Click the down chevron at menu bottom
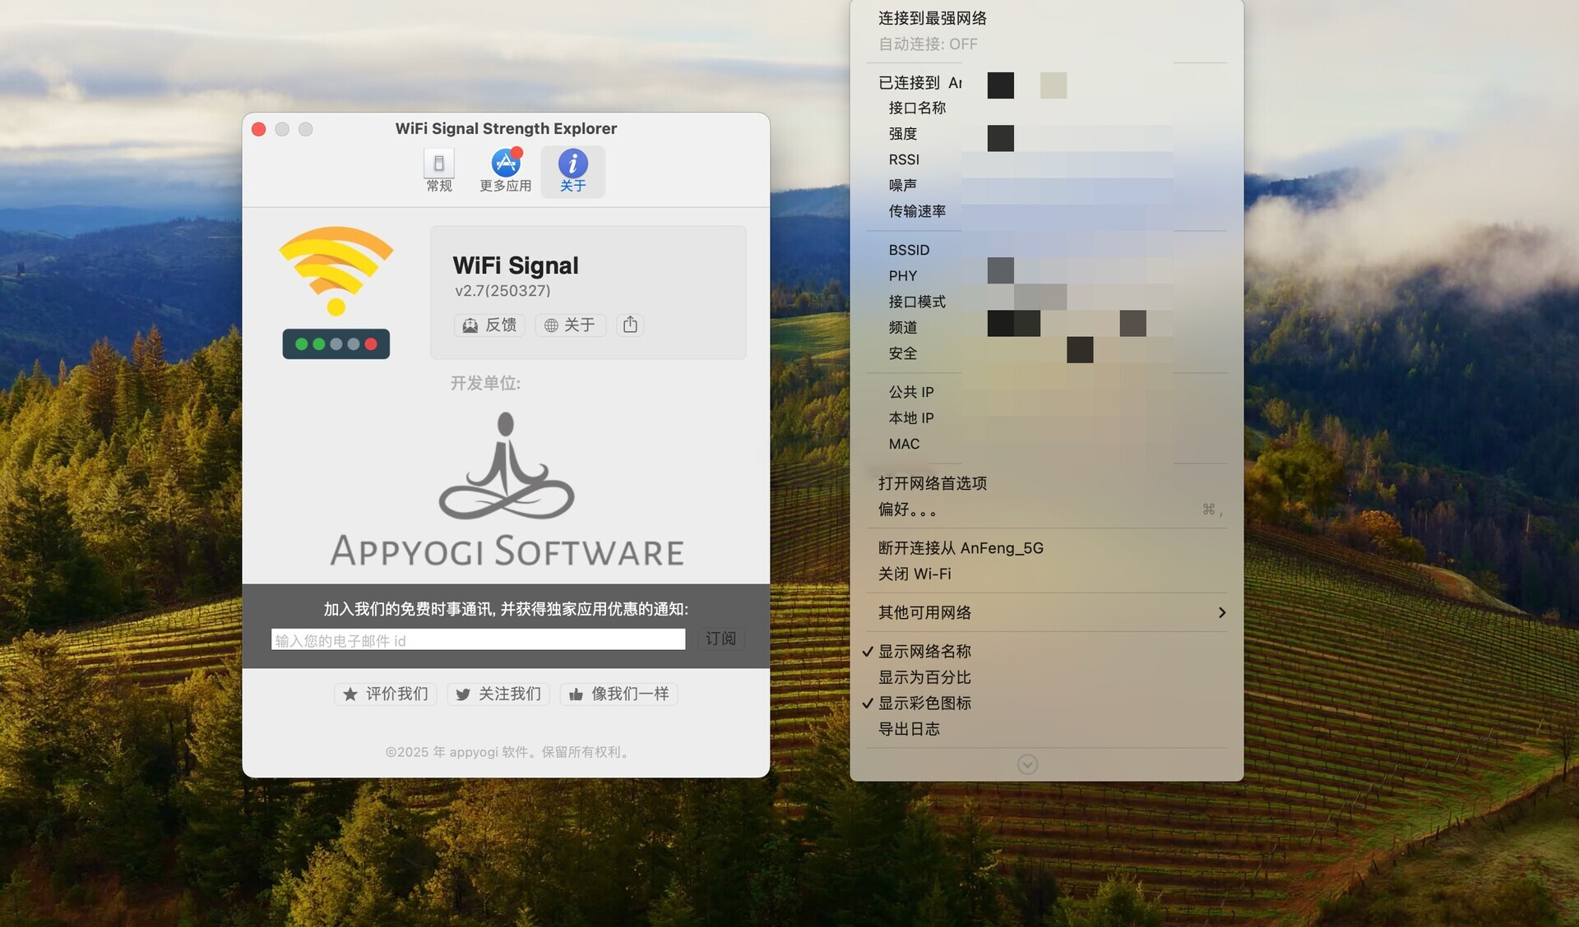The height and width of the screenshot is (927, 1579). coord(1027,764)
